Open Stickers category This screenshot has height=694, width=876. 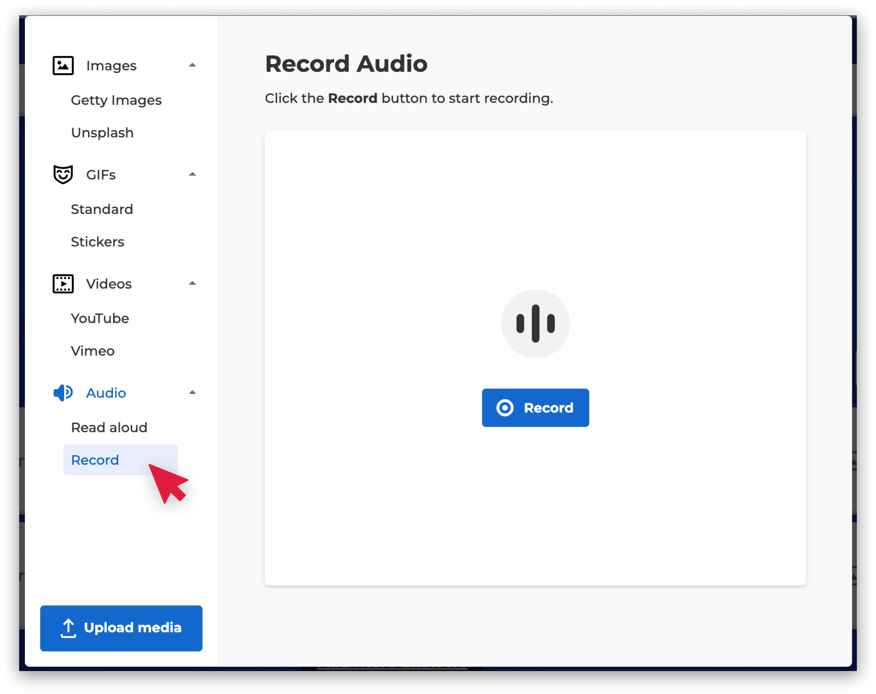(98, 242)
